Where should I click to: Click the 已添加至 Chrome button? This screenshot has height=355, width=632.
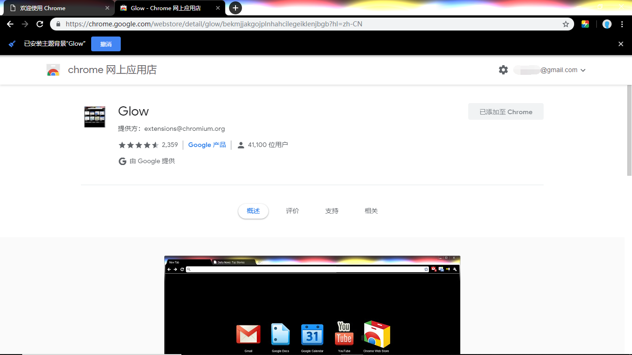click(x=506, y=111)
